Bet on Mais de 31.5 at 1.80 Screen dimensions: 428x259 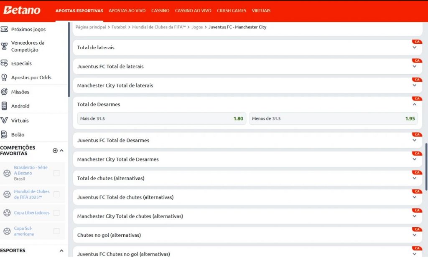[161, 118]
